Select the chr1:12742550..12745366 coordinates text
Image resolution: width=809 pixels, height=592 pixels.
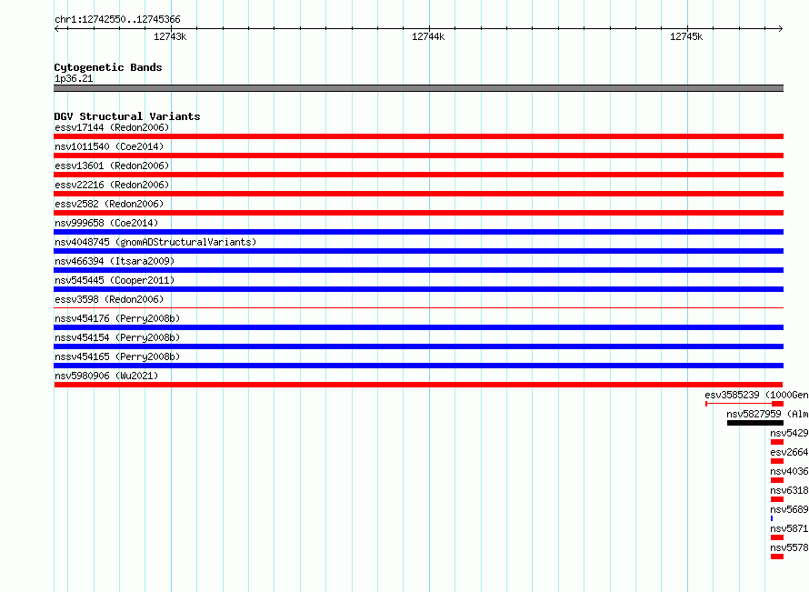pyautogui.click(x=117, y=20)
